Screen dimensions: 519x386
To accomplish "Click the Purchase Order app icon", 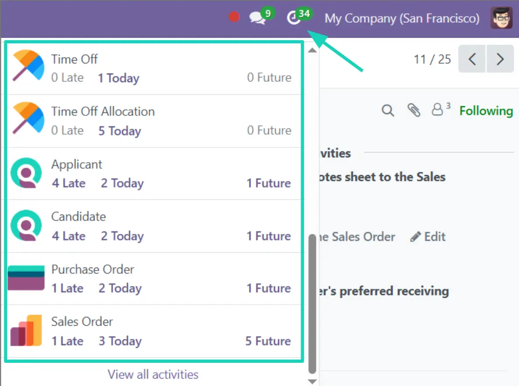I will [x=26, y=278].
